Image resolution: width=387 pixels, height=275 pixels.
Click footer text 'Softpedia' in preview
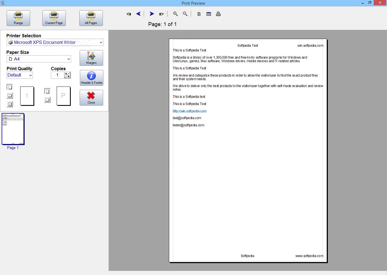click(247, 256)
